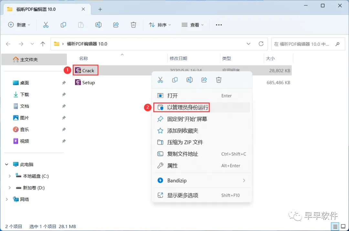Sort by the 修改日期 column header

click(178, 58)
